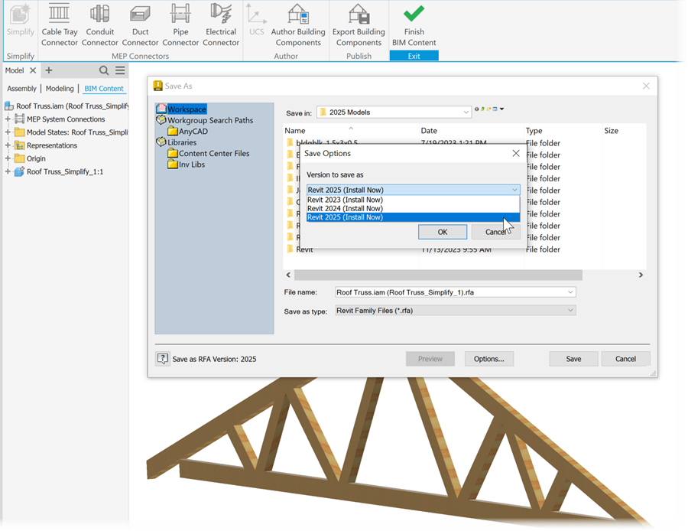Choose Revit 2024 (Install Now) option

(413, 208)
